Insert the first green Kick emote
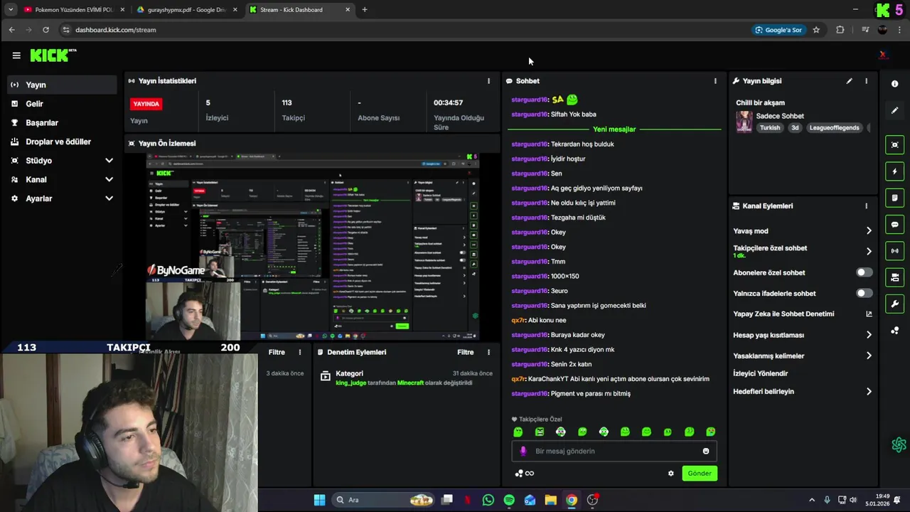Image resolution: width=910 pixels, height=512 pixels. tap(518, 432)
